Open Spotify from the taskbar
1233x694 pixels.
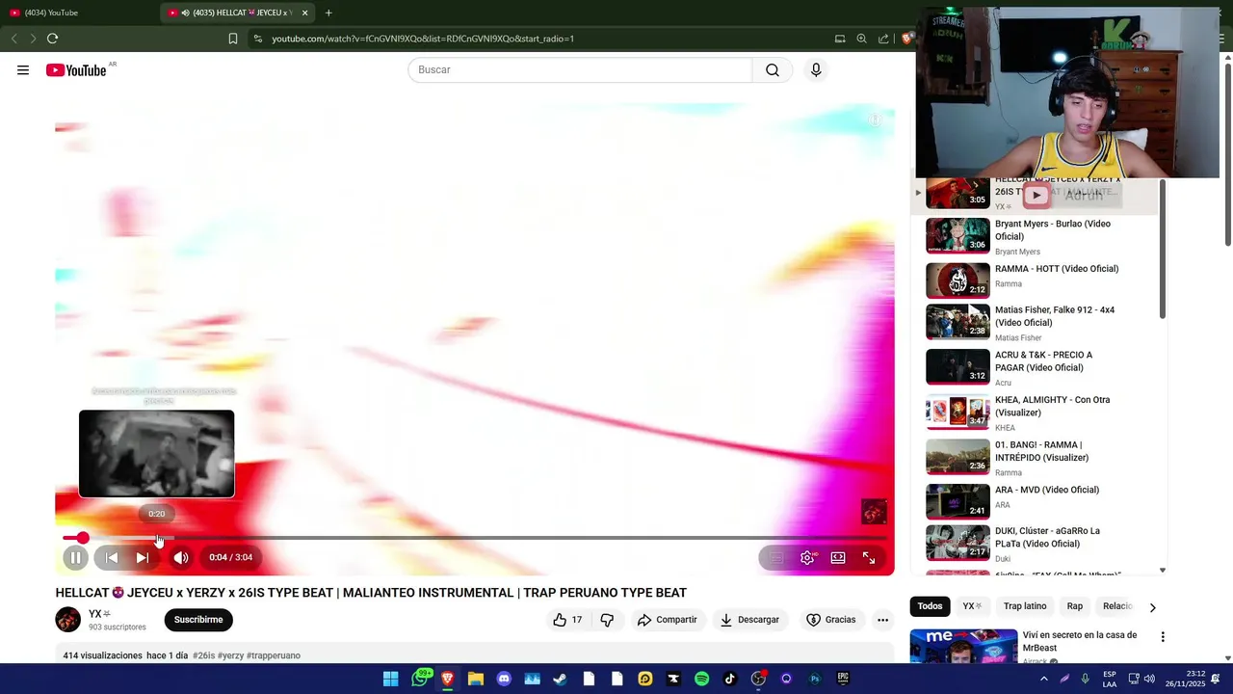click(701, 679)
